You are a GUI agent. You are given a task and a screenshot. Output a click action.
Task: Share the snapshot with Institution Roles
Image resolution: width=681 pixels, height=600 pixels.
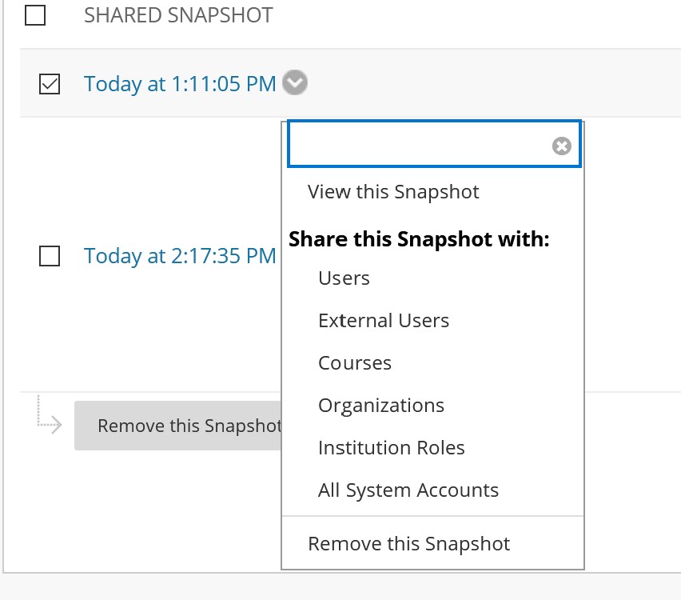391,447
